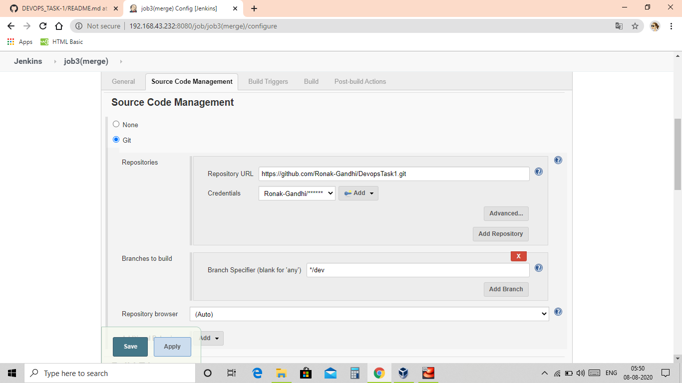The height and width of the screenshot is (383, 682).
Task: Select the None source code management option
Action: [x=116, y=124]
